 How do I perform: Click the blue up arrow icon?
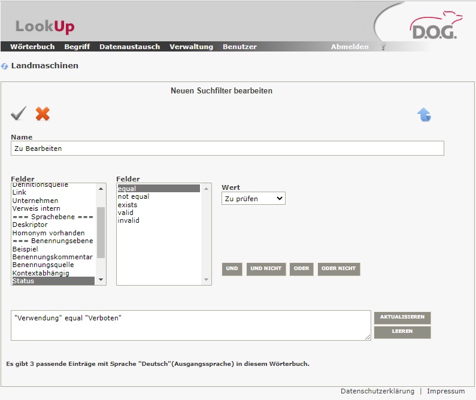(x=424, y=115)
